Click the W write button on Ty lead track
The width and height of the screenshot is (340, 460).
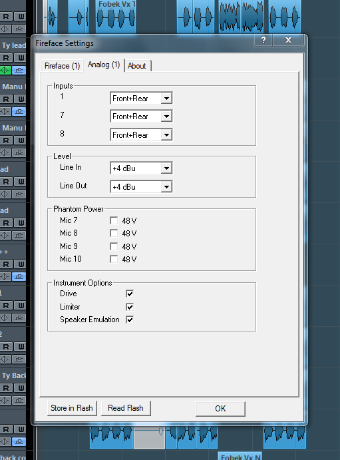[x=21, y=58]
